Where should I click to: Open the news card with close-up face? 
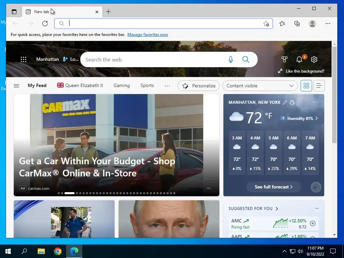pos(169,219)
